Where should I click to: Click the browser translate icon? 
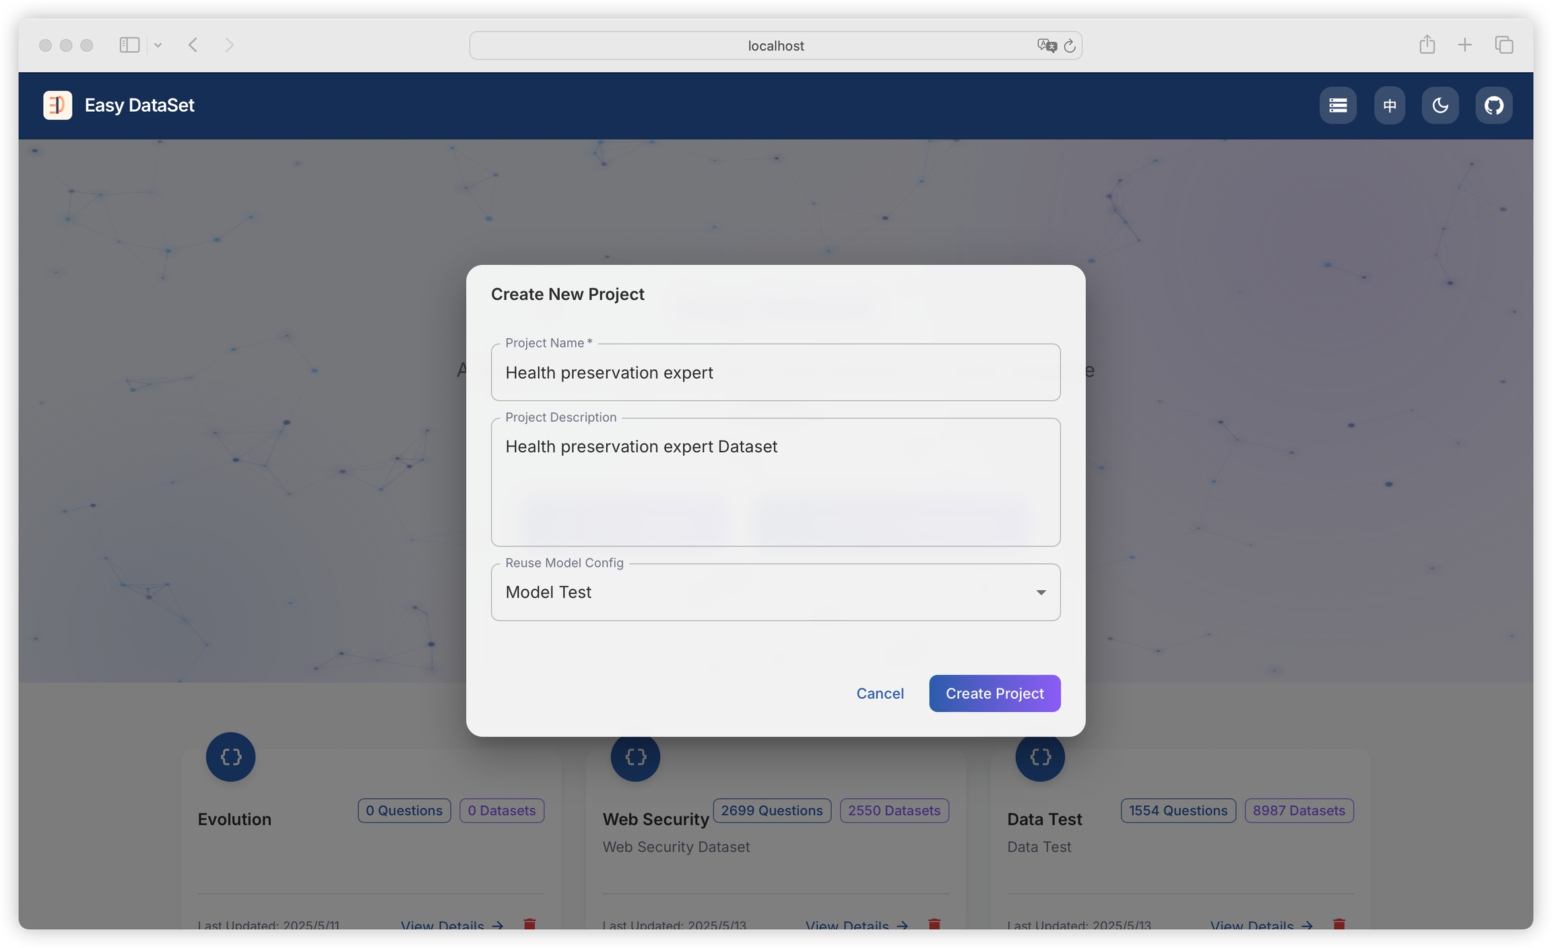1046,45
